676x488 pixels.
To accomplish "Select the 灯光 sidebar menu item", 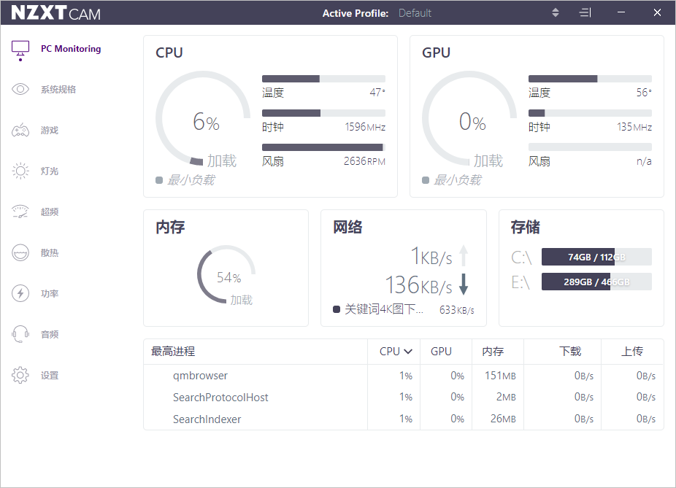I will coord(50,171).
